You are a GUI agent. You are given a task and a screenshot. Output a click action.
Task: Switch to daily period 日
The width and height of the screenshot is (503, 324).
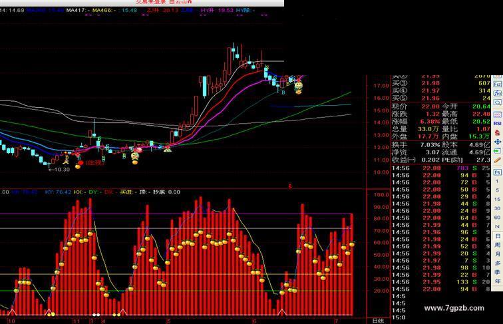coord(498,236)
